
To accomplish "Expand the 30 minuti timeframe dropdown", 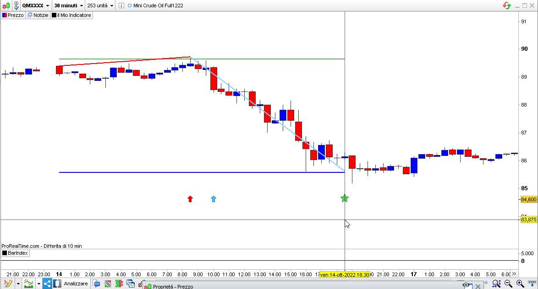I will 68,5.
